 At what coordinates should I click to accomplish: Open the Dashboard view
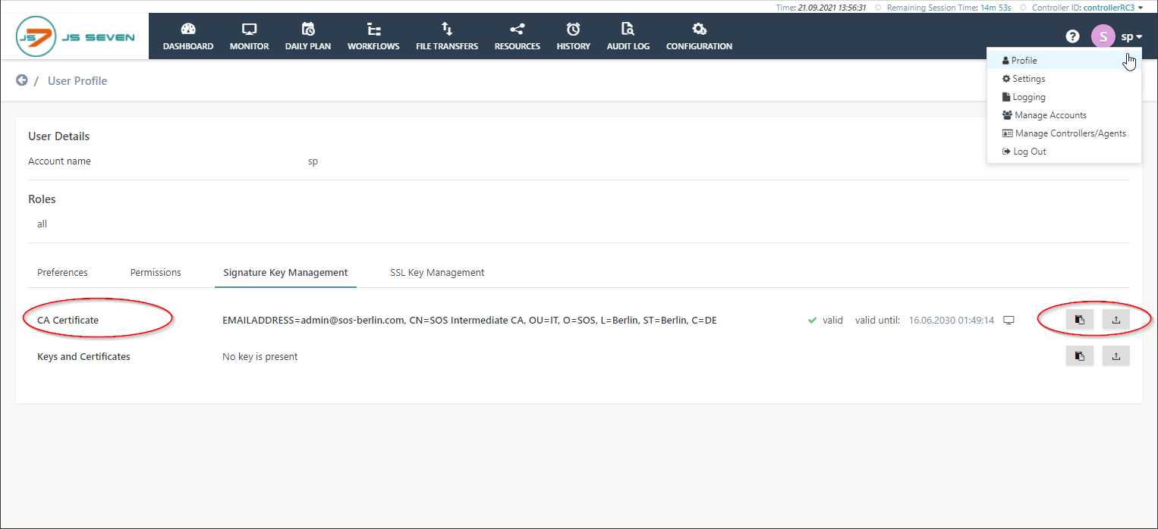[x=188, y=37]
